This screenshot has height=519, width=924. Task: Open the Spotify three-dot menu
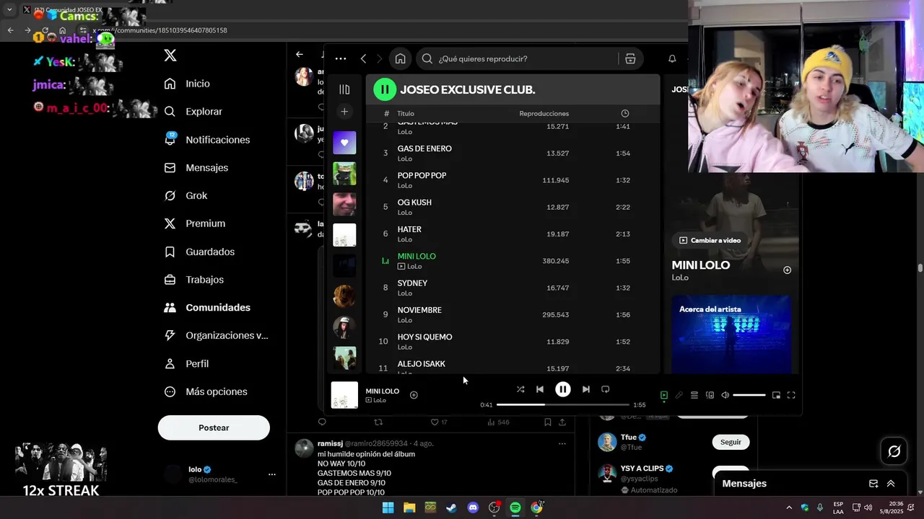pyautogui.click(x=341, y=59)
